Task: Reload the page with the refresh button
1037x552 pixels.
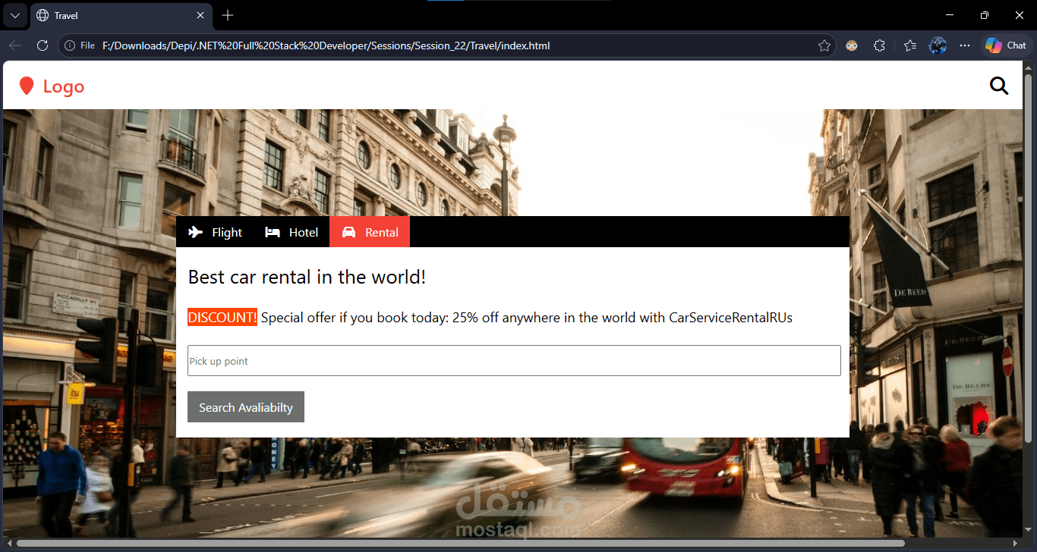Action: (x=43, y=45)
